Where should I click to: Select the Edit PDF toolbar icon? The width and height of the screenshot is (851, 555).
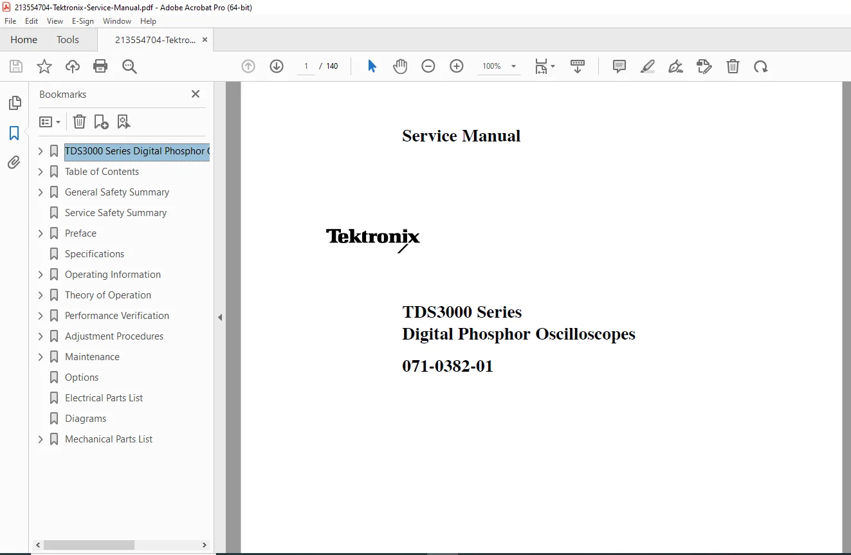704,66
